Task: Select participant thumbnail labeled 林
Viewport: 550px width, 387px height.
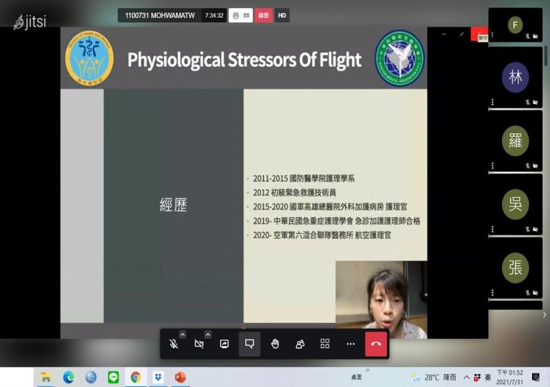Action: (515, 77)
